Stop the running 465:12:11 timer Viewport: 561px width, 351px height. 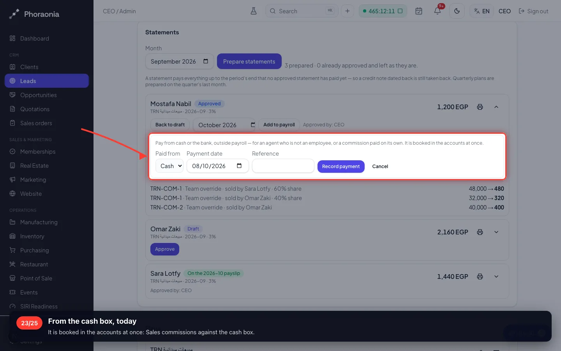click(x=400, y=11)
